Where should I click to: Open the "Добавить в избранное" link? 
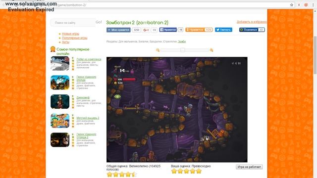(252, 22)
